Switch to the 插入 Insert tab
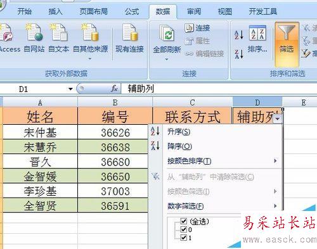The width and height of the screenshot is (317, 249). point(55,11)
